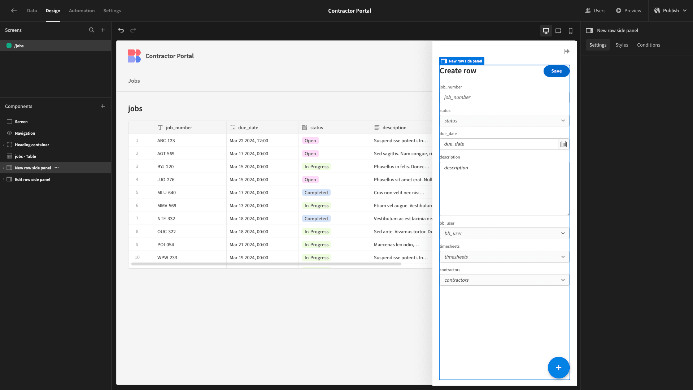The height and width of the screenshot is (390, 693).
Task: Open calendar picker for due_date
Action: coord(563,144)
